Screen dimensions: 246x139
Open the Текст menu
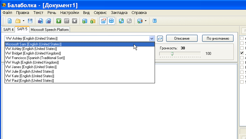point(38,13)
